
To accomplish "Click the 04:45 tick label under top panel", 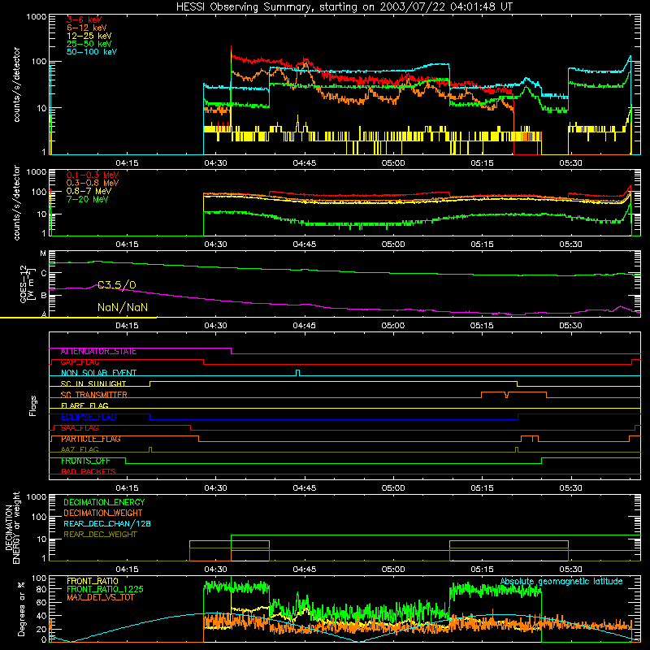I will 304,163.
